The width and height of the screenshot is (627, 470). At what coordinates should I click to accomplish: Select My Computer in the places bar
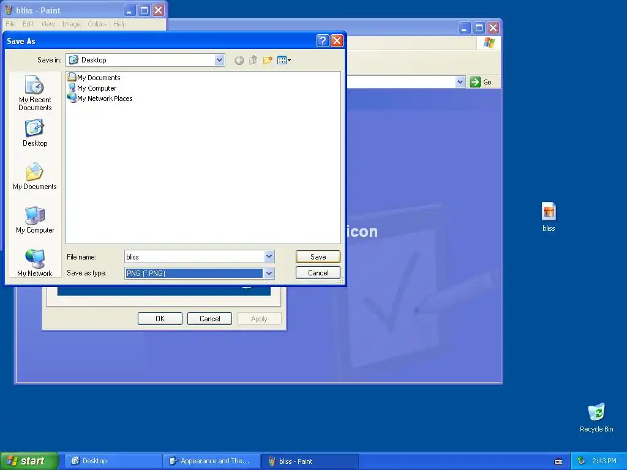pos(35,220)
